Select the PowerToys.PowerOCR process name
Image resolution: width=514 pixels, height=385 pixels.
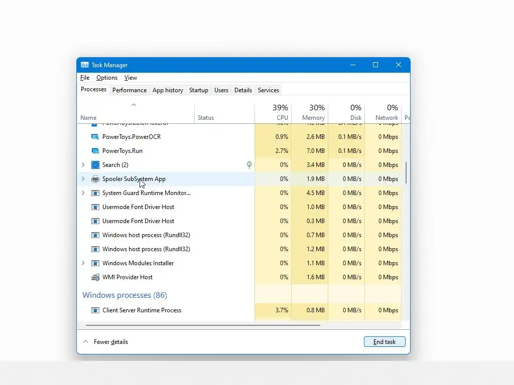132,137
